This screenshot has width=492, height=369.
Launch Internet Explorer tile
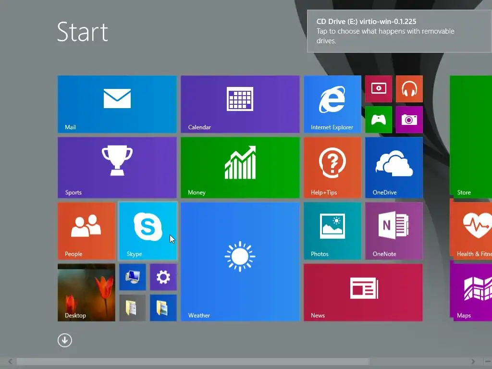click(332, 104)
